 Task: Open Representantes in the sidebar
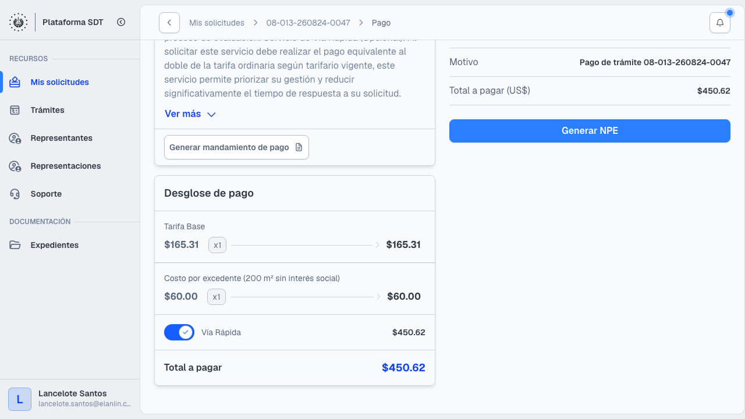tap(70, 138)
